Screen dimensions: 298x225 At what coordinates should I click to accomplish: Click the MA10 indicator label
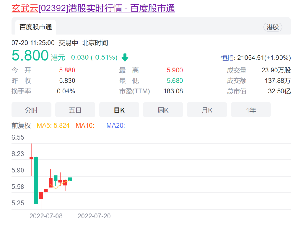click(x=88, y=125)
